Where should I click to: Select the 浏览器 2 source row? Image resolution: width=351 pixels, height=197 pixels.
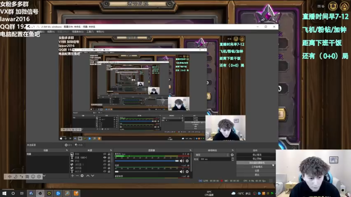pos(90,165)
